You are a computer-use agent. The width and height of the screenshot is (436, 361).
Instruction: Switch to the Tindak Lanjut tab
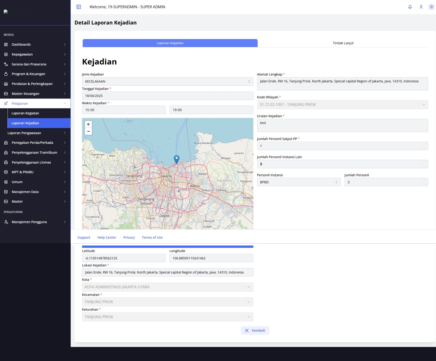(343, 43)
